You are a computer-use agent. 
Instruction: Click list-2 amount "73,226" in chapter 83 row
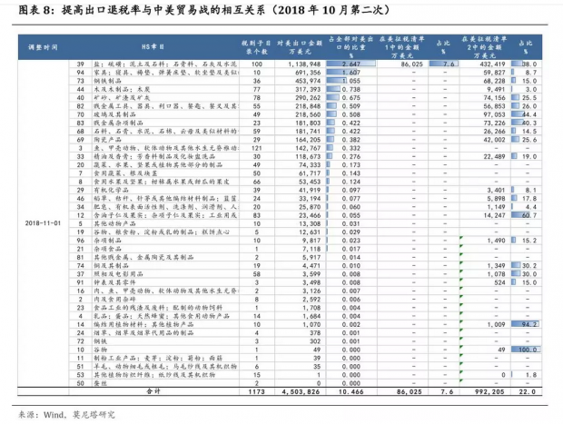point(494,123)
